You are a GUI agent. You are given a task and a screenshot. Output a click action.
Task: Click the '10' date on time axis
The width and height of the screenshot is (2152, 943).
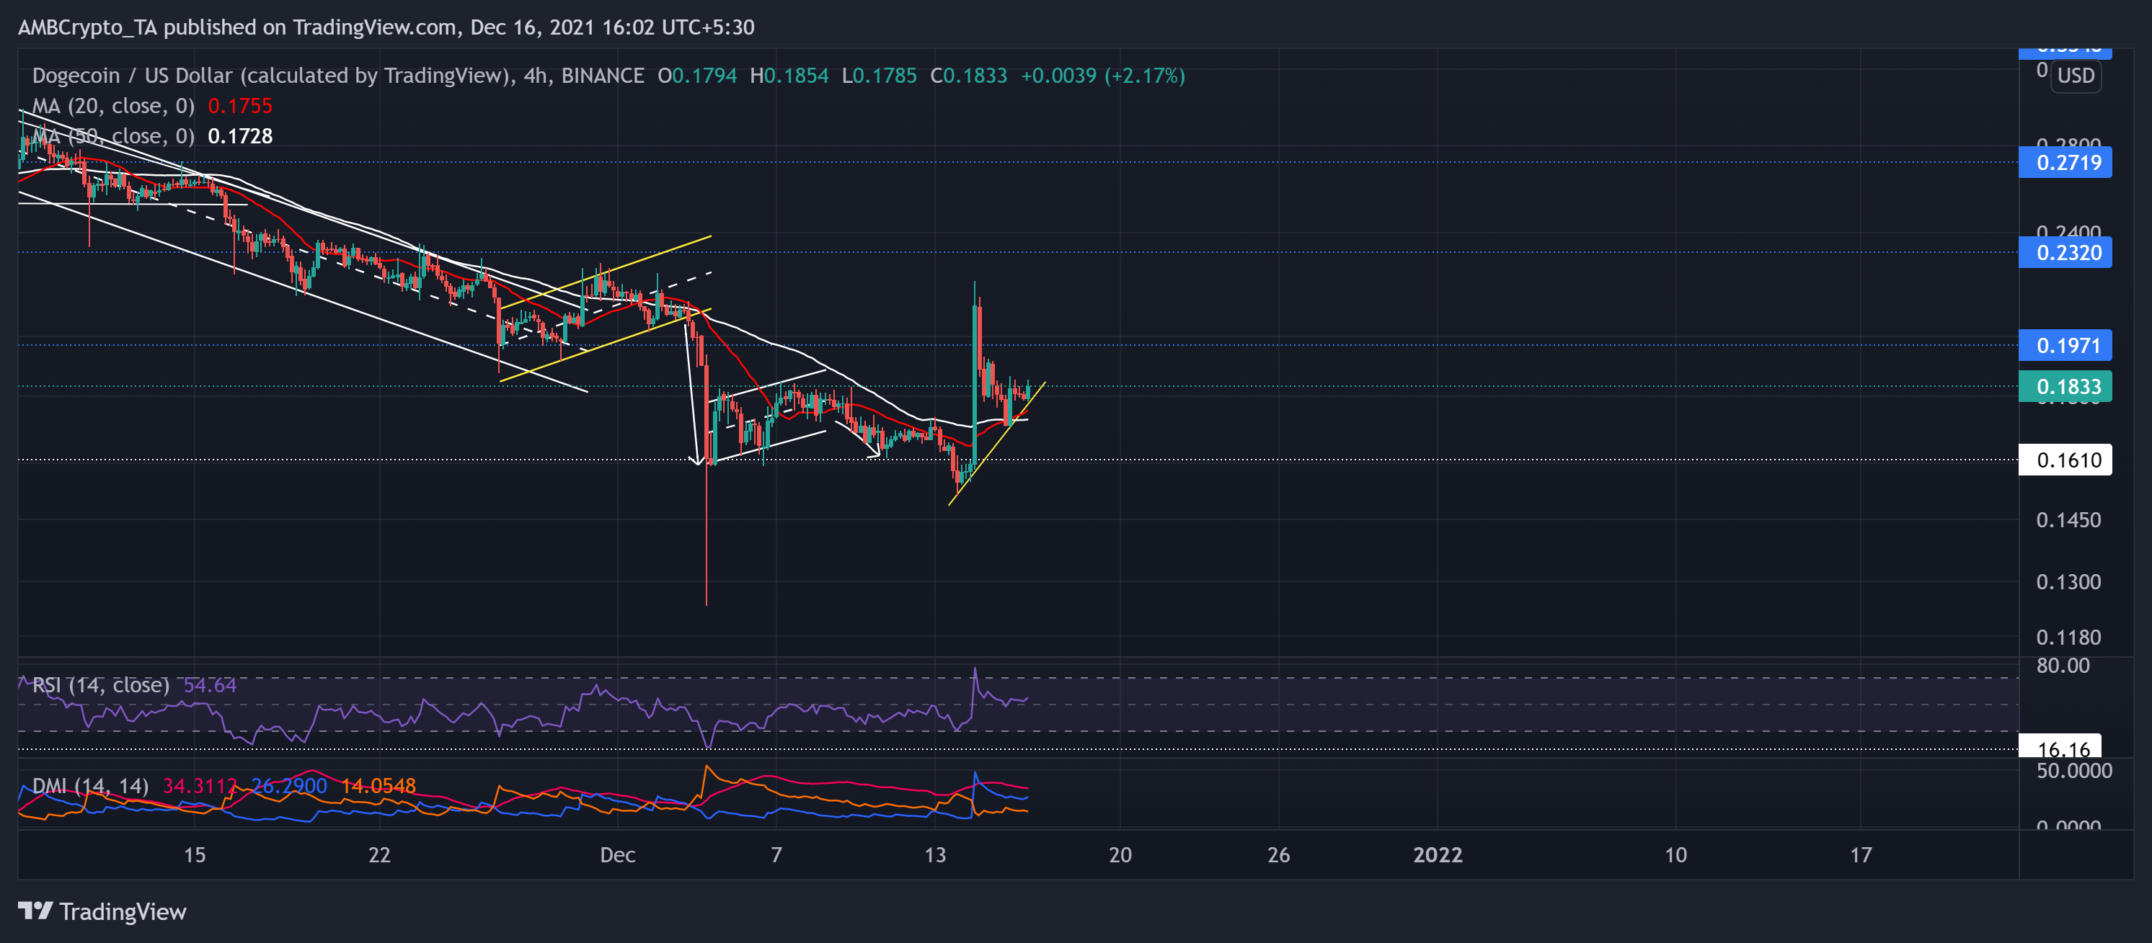[x=1675, y=854]
